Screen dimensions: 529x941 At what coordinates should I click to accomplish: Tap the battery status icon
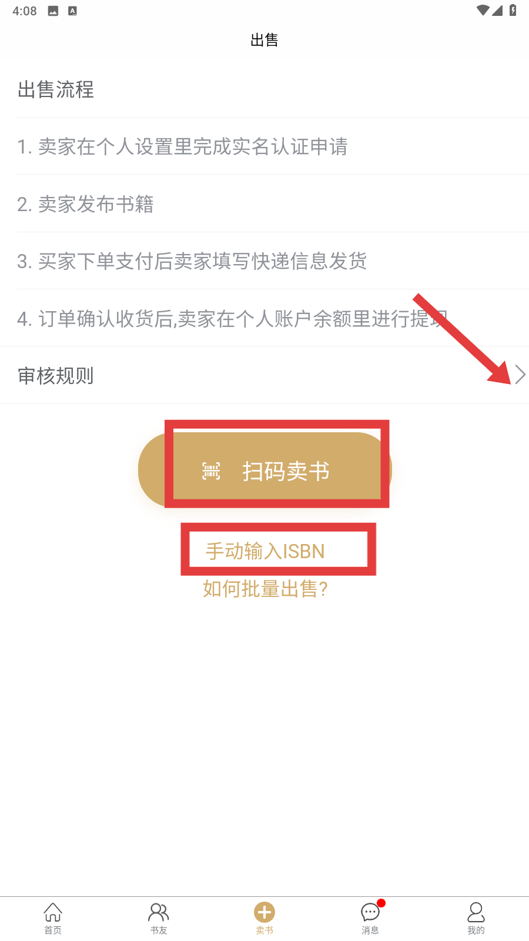(513, 10)
